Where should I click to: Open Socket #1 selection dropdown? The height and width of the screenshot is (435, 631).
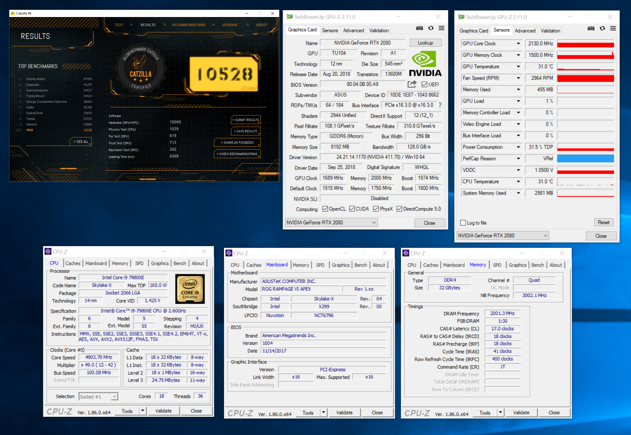pyautogui.click(x=98, y=396)
